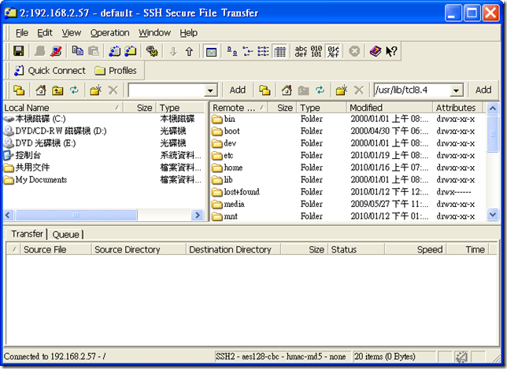The width and height of the screenshot is (507, 369).
Task: Open the New File Transfer Window icon
Action: [131, 51]
